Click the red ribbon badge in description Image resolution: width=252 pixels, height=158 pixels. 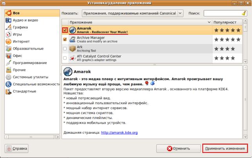tap(147, 83)
